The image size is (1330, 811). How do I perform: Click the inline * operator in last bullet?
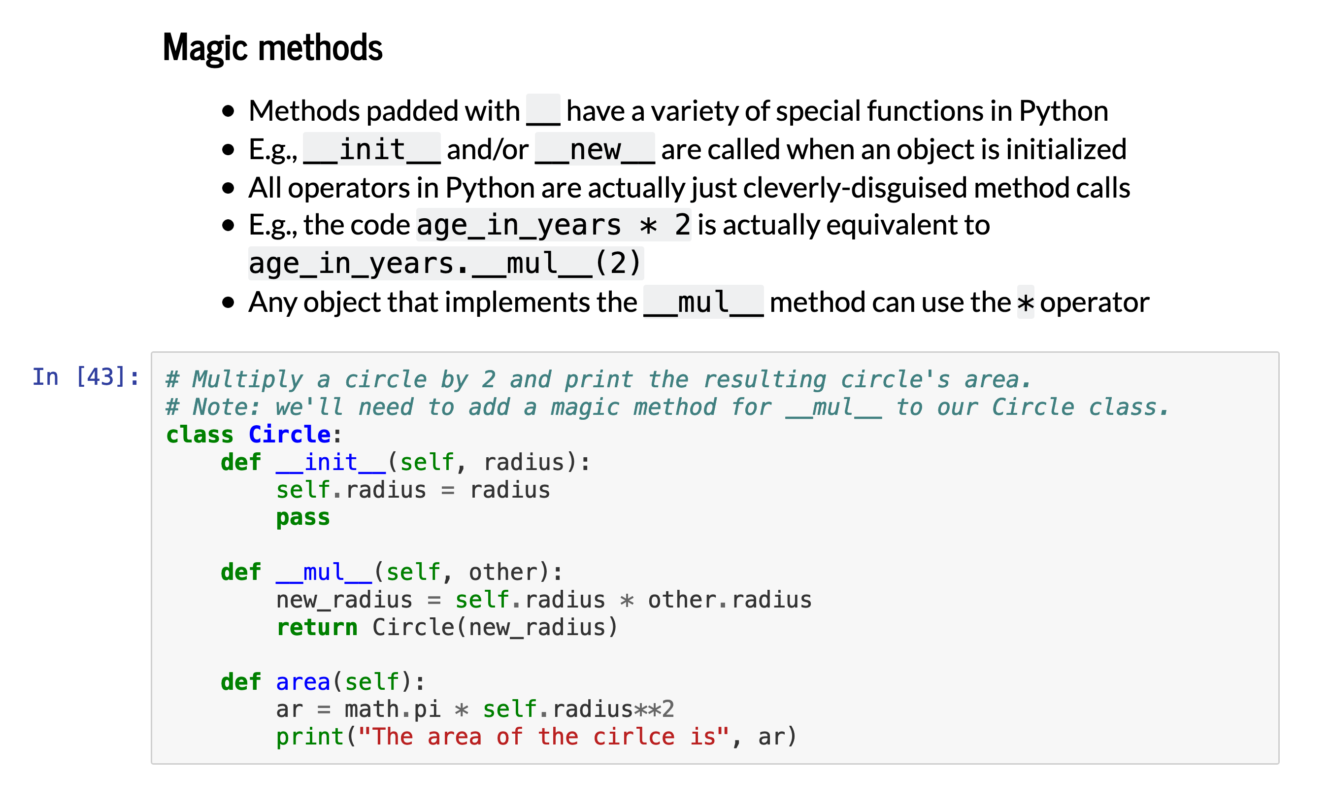point(1025,303)
